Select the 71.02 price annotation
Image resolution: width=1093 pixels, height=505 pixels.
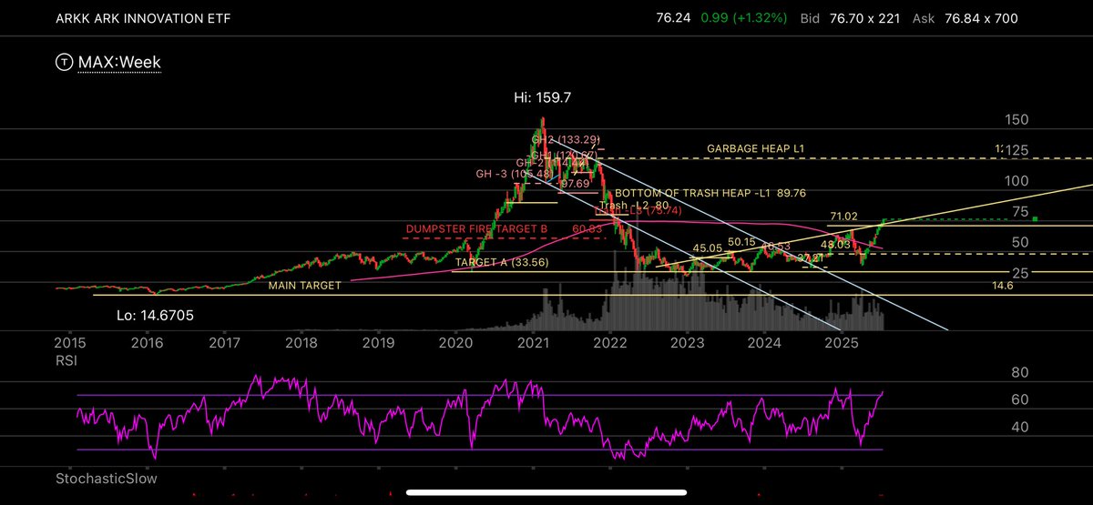(x=844, y=217)
